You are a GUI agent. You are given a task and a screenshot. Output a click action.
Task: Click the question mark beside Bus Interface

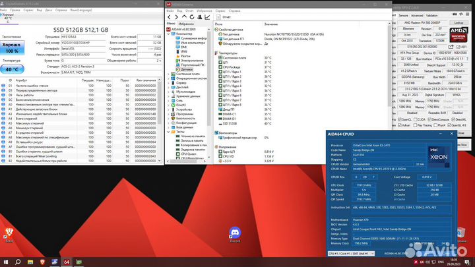468,59
